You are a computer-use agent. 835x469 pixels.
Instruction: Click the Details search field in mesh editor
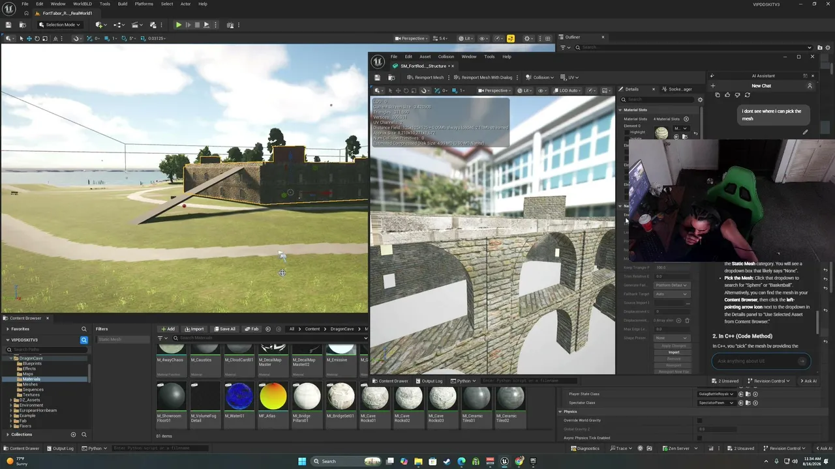[x=658, y=100]
